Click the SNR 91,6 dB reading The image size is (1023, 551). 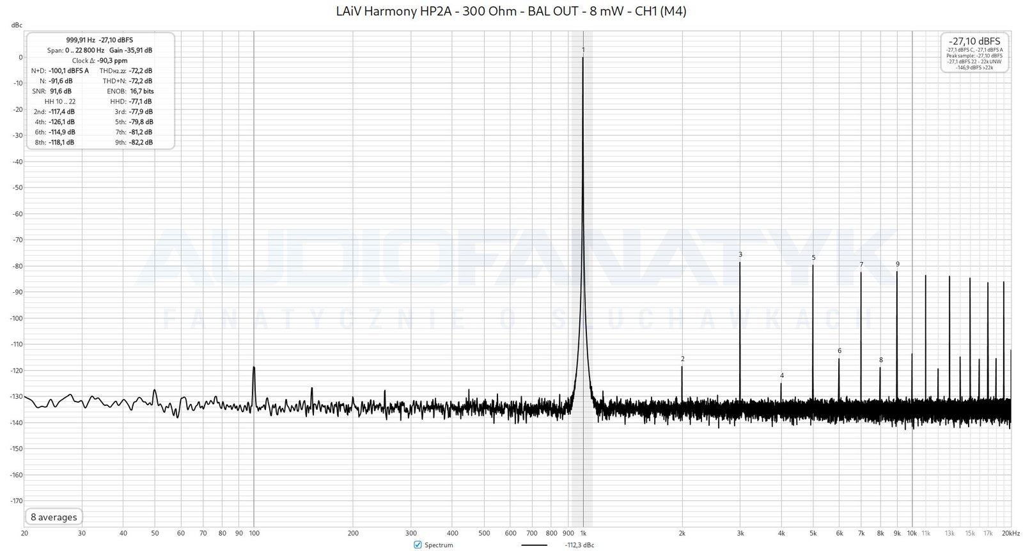point(60,91)
